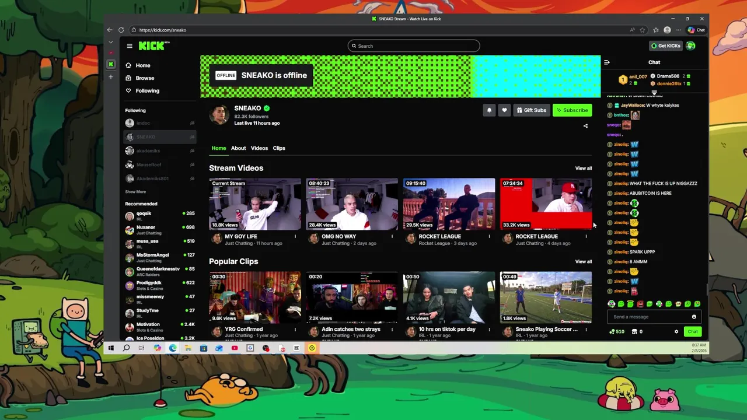Open the red YouTube app taskbar icon

coord(235,348)
